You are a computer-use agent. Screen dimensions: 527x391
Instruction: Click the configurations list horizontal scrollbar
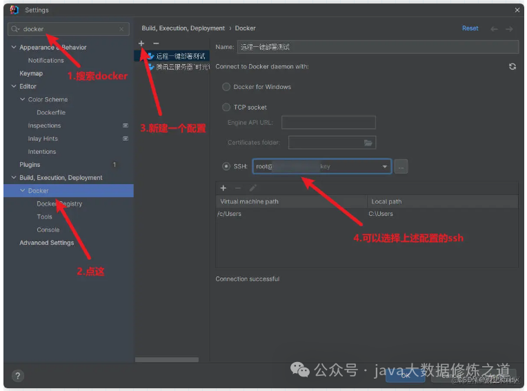click(x=167, y=360)
